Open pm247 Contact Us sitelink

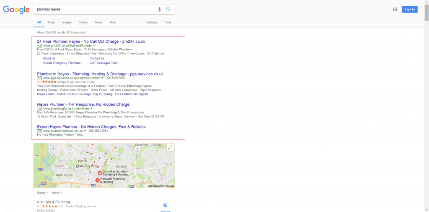[x=97, y=58]
